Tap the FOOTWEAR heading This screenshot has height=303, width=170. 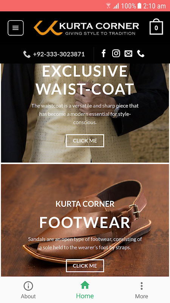point(85,222)
